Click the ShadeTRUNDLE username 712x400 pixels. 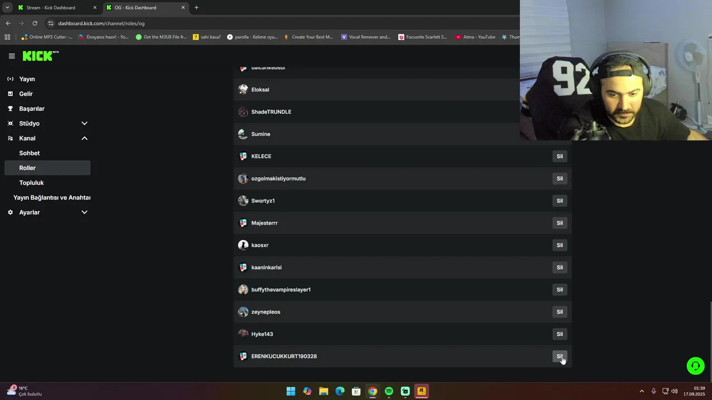pyautogui.click(x=271, y=112)
